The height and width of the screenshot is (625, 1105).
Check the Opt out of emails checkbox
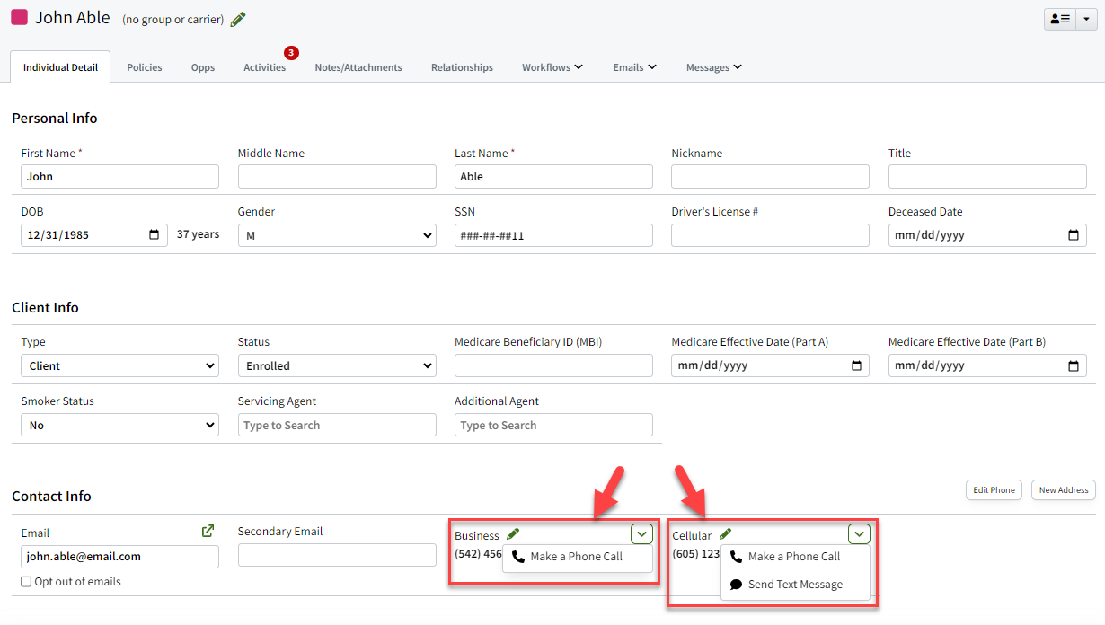point(26,581)
